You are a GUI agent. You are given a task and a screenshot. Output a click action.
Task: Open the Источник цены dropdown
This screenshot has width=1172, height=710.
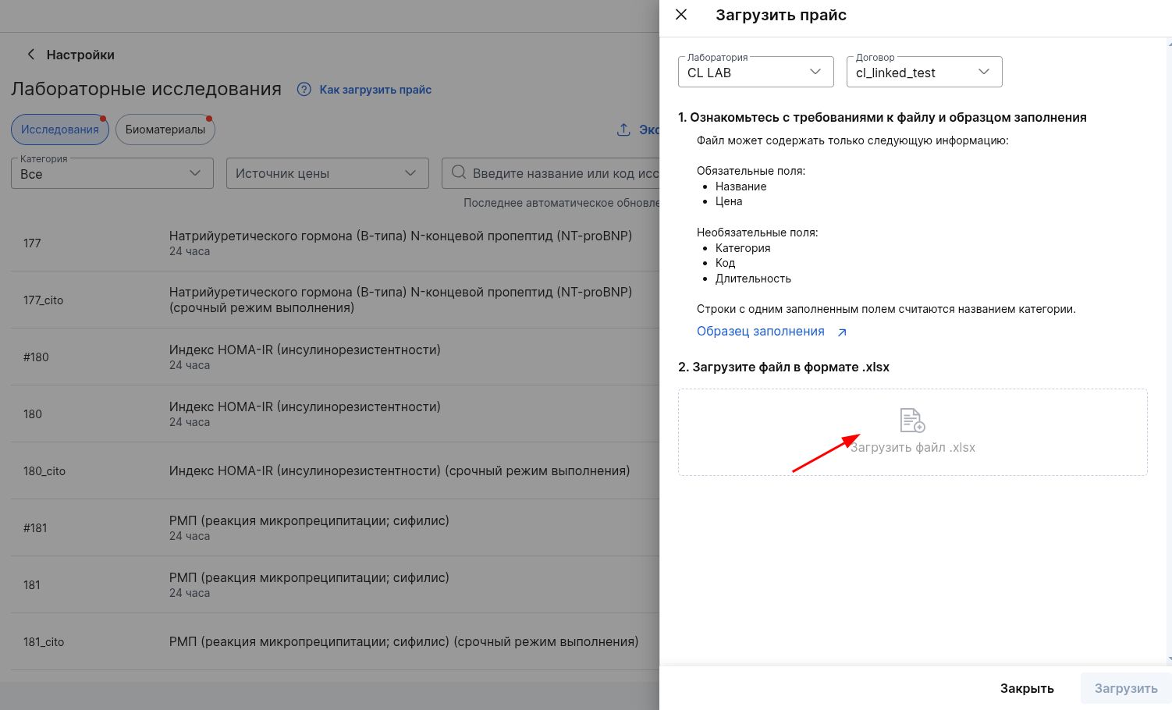tap(328, 173)
